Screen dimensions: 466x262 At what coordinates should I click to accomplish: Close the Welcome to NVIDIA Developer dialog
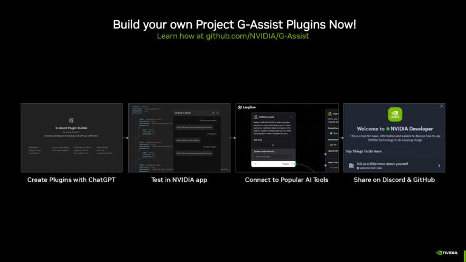[442, 107]
